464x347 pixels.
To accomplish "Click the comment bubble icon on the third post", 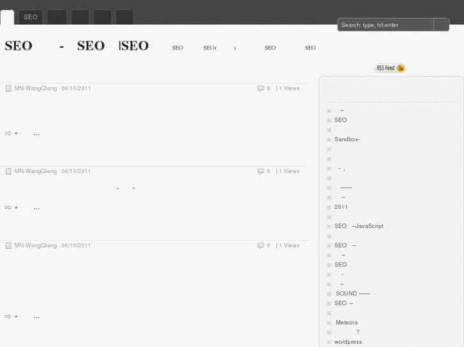I will coord(260,246).
